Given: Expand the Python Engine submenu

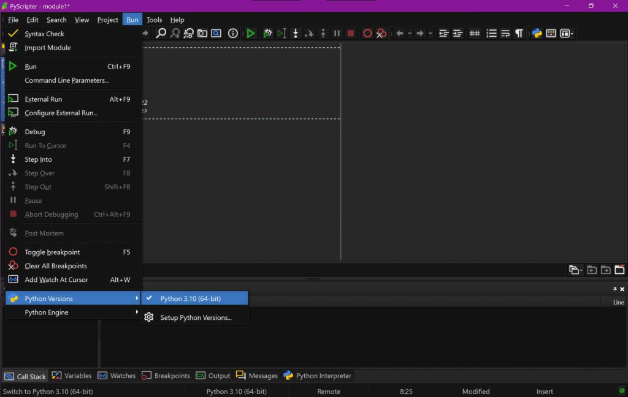Looking at the screenshot, I should click(74, 312).
